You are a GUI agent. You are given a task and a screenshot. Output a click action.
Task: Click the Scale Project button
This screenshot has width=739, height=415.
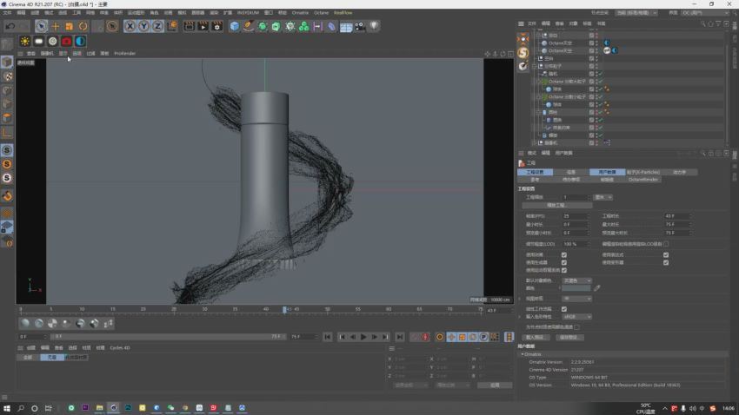point(556,206)
